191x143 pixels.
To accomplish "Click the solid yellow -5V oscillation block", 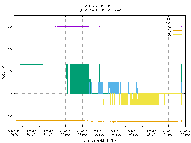I will coord(152,99).
